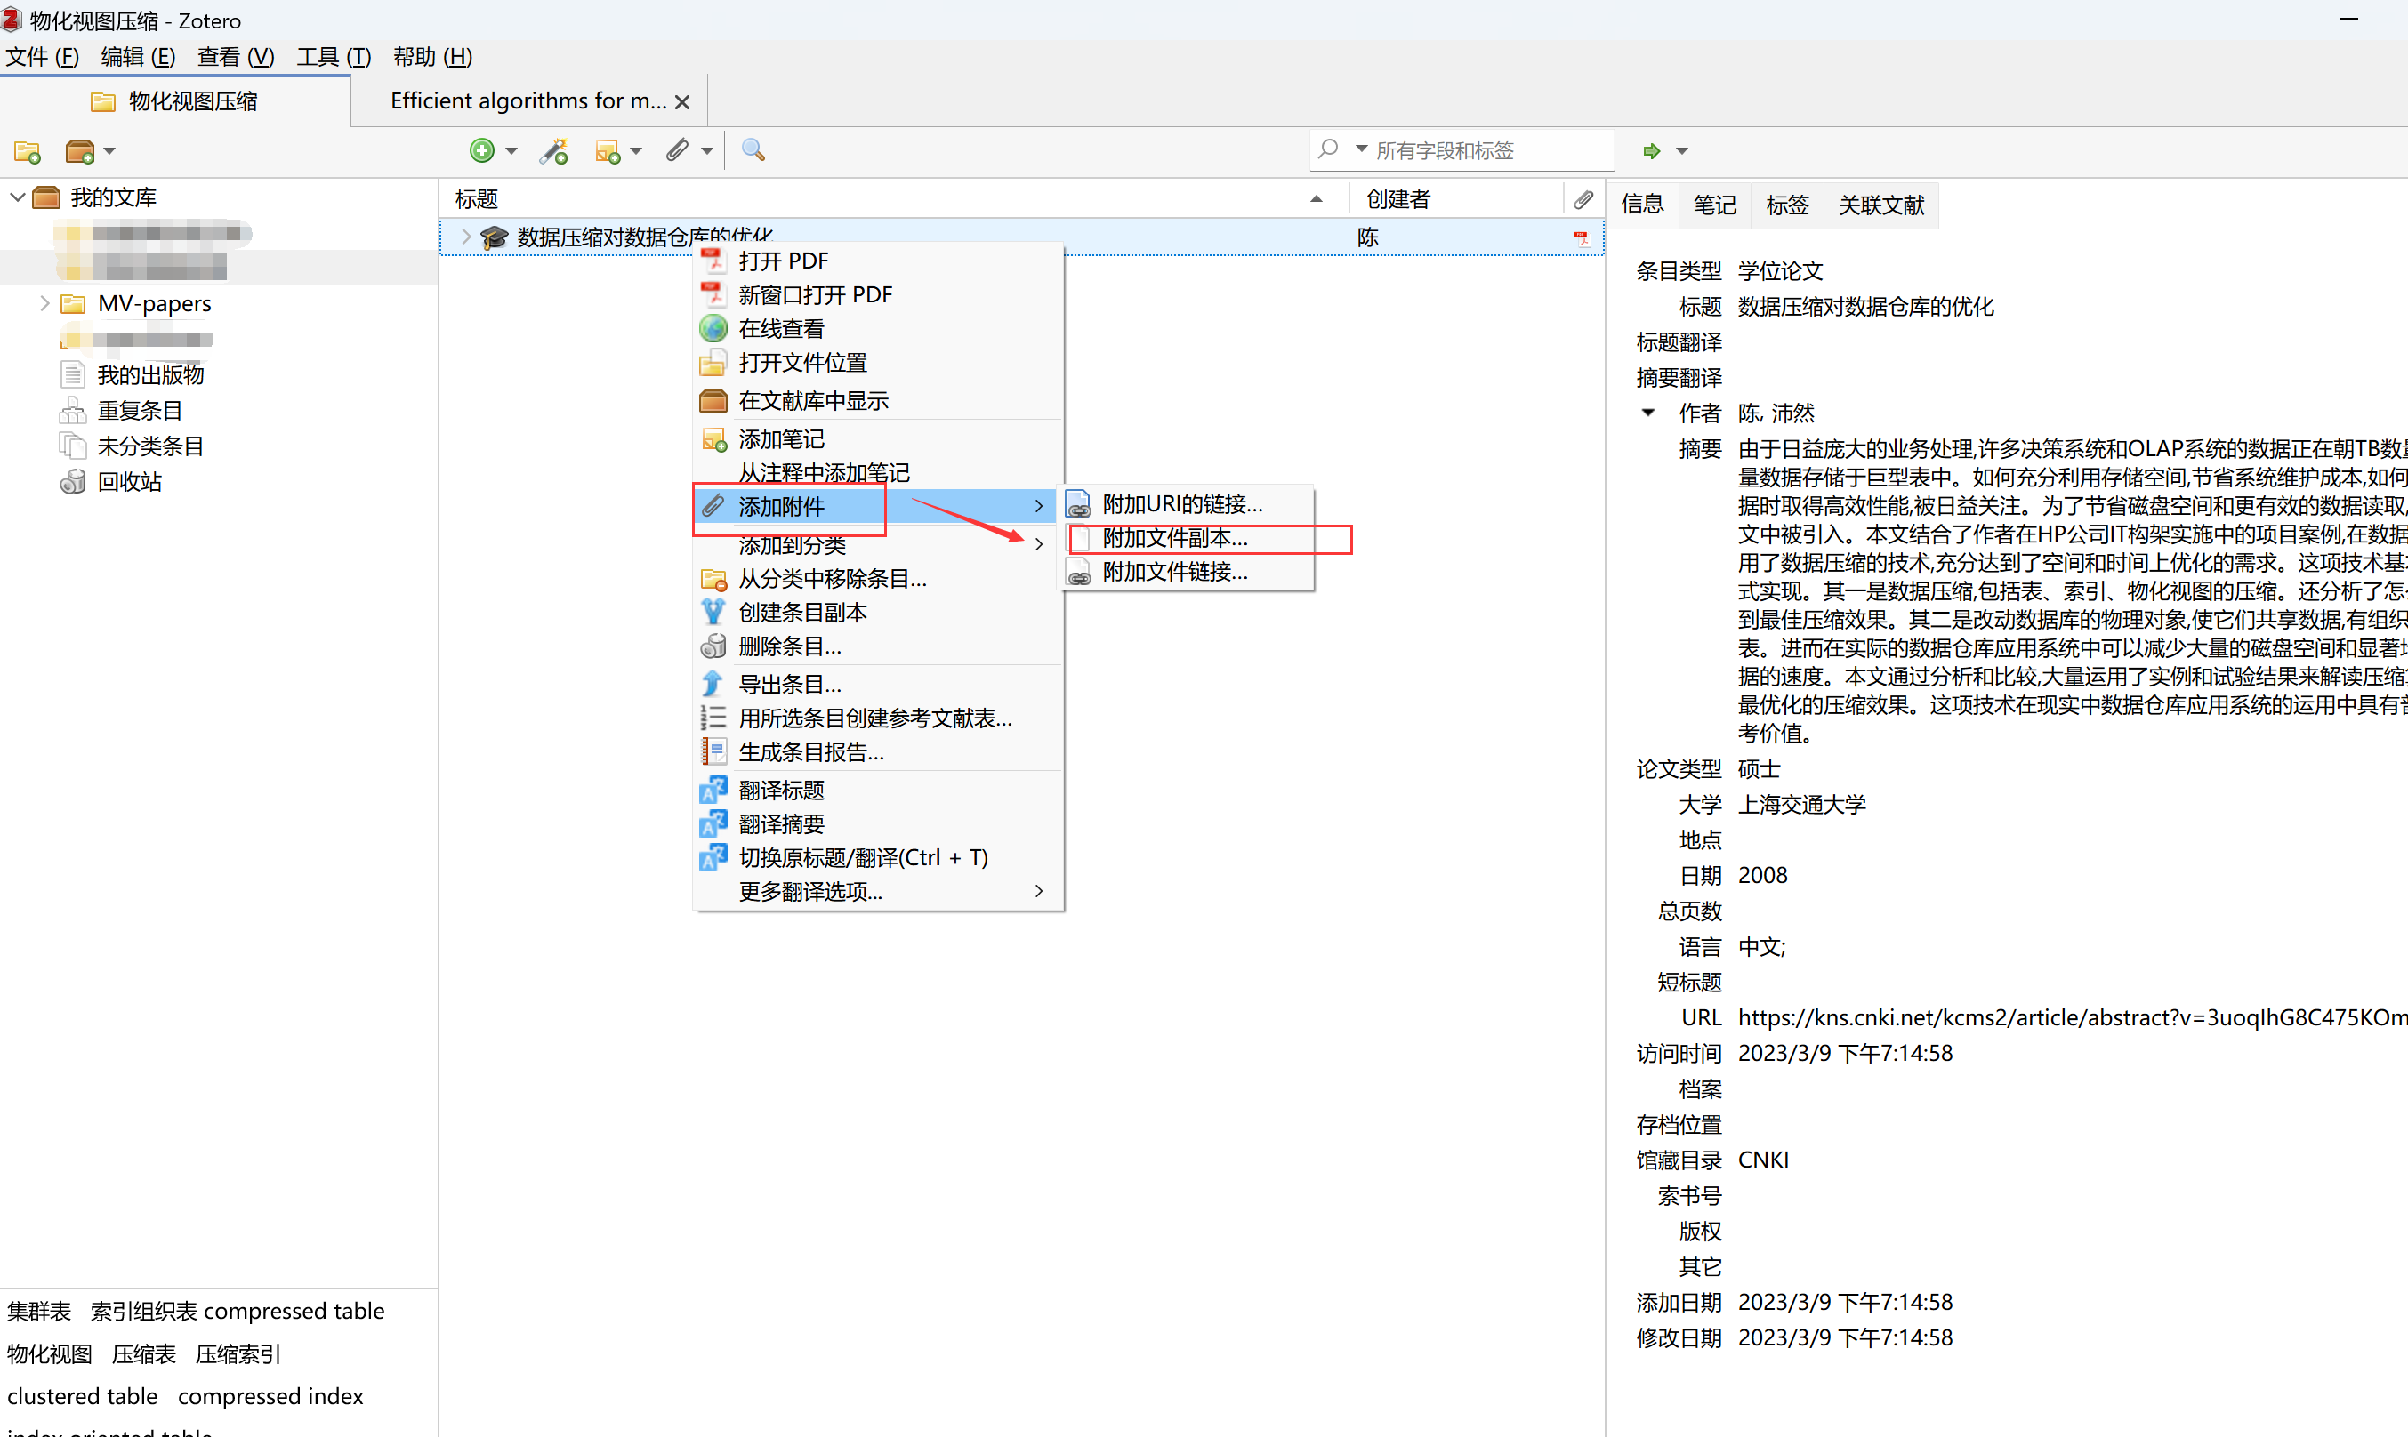The width and height of the screenshot is (2408, 1437).
Task: Click the trash icon for 回收站
Action: pos(73,481)
